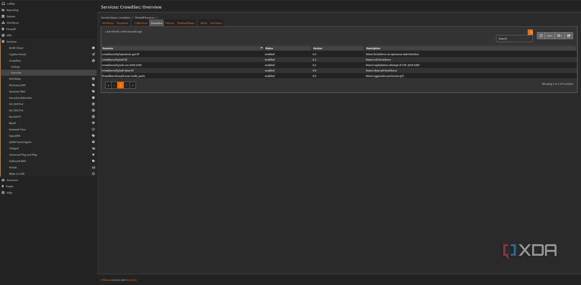Switch to the Machines tab
This screenshot has width=581, height=285.
[108, 23]
